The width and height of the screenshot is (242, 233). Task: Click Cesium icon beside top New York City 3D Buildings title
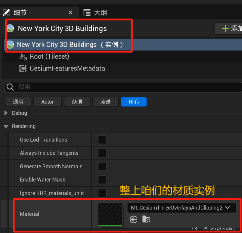(10, 28)
